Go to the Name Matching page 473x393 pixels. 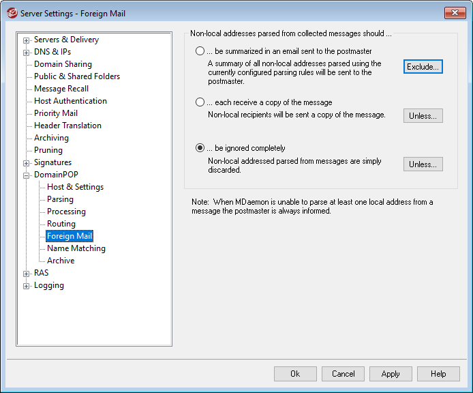pos(76,248)
